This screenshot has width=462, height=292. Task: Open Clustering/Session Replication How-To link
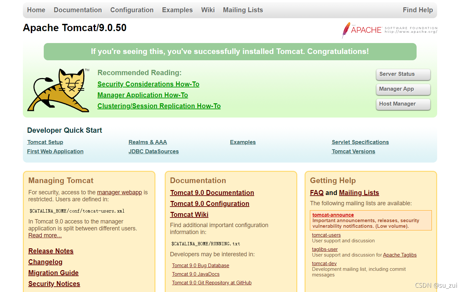click(159, 106)
